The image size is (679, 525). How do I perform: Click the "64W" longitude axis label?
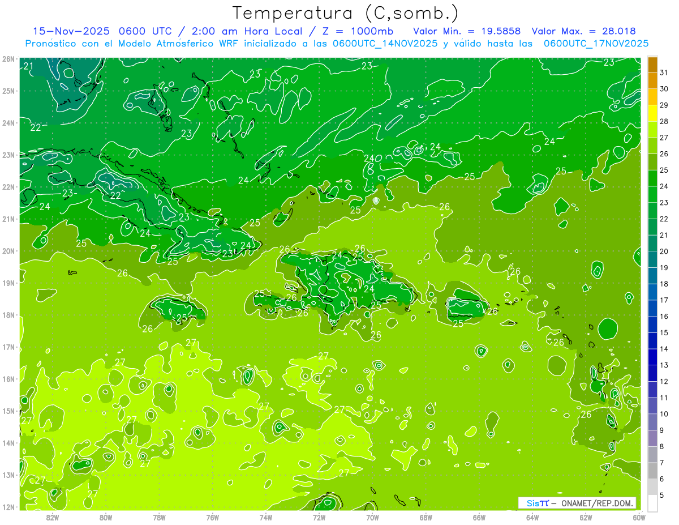point(532,517)
